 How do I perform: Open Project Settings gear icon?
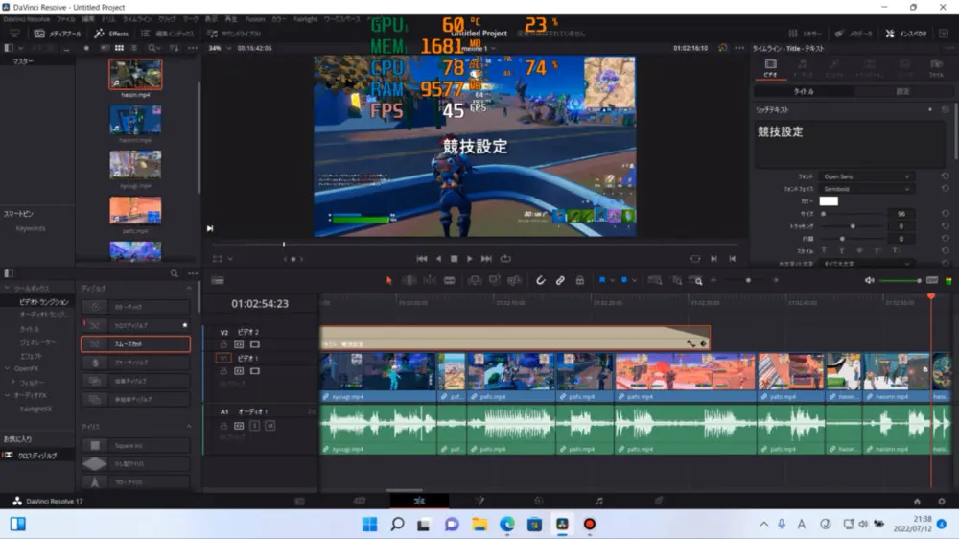942,501
